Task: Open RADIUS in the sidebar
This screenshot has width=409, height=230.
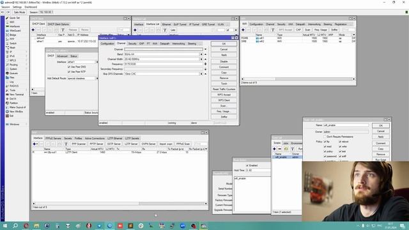Action: [14, 86]
